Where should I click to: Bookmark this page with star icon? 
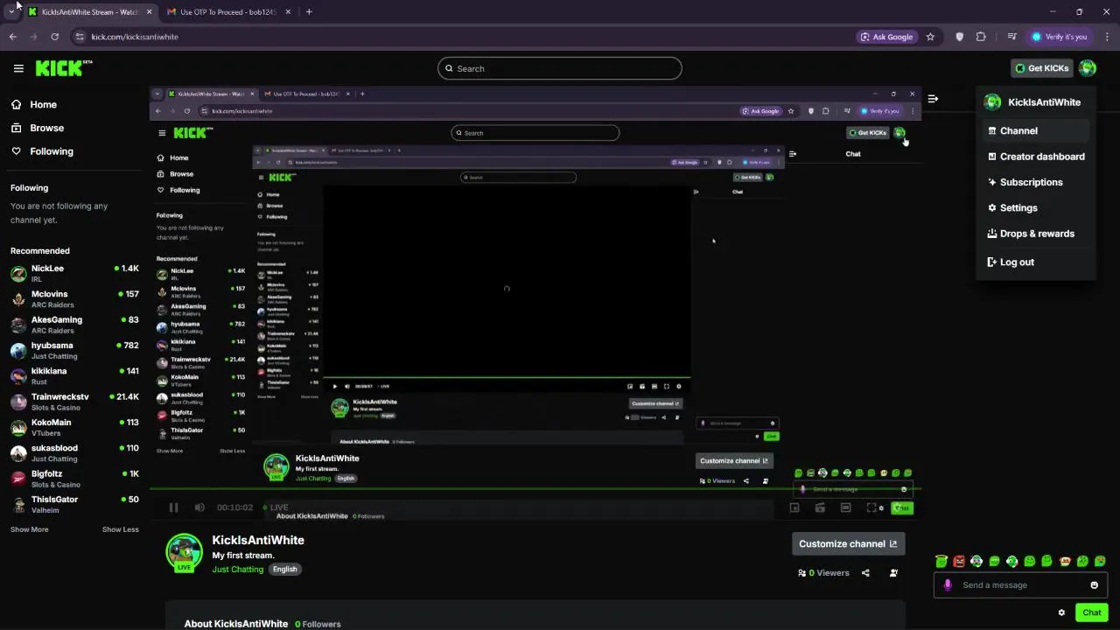pyautogui.click(x=930, y=37)
